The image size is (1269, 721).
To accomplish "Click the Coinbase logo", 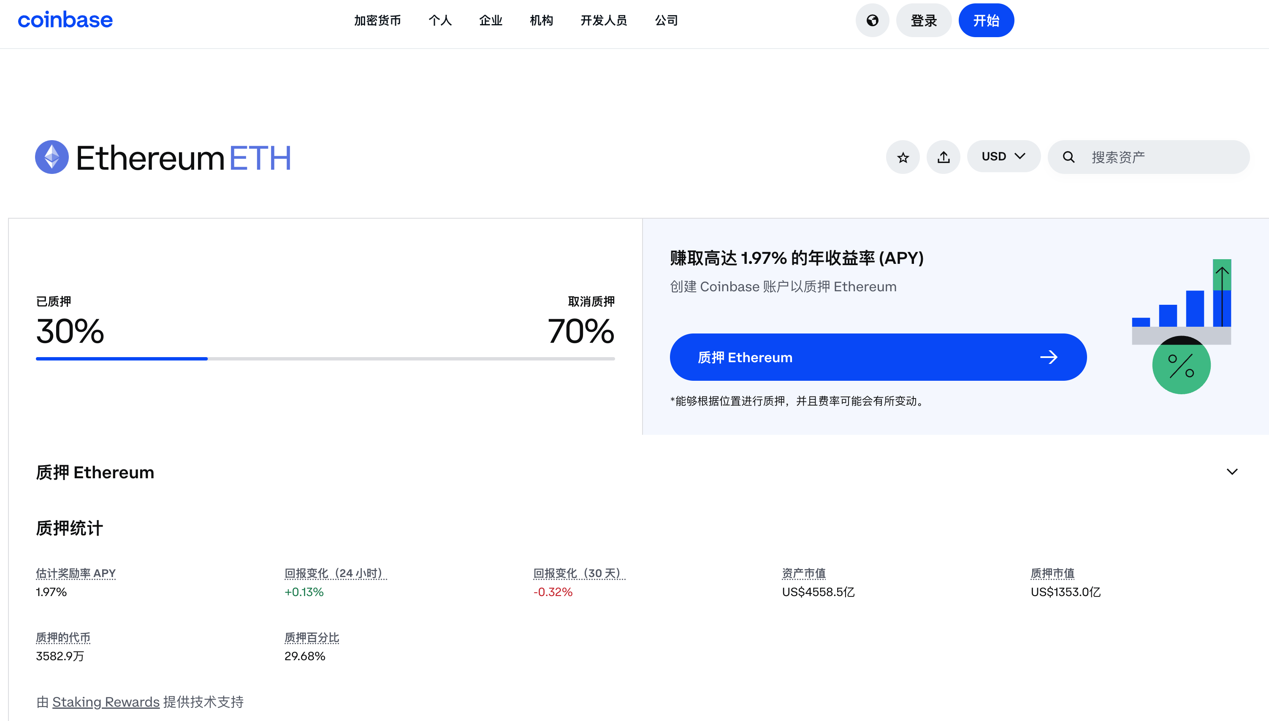I will tap(65, 20).
